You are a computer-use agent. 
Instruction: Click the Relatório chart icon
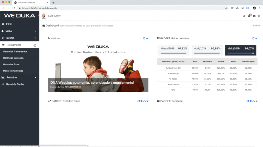(3, 77)
